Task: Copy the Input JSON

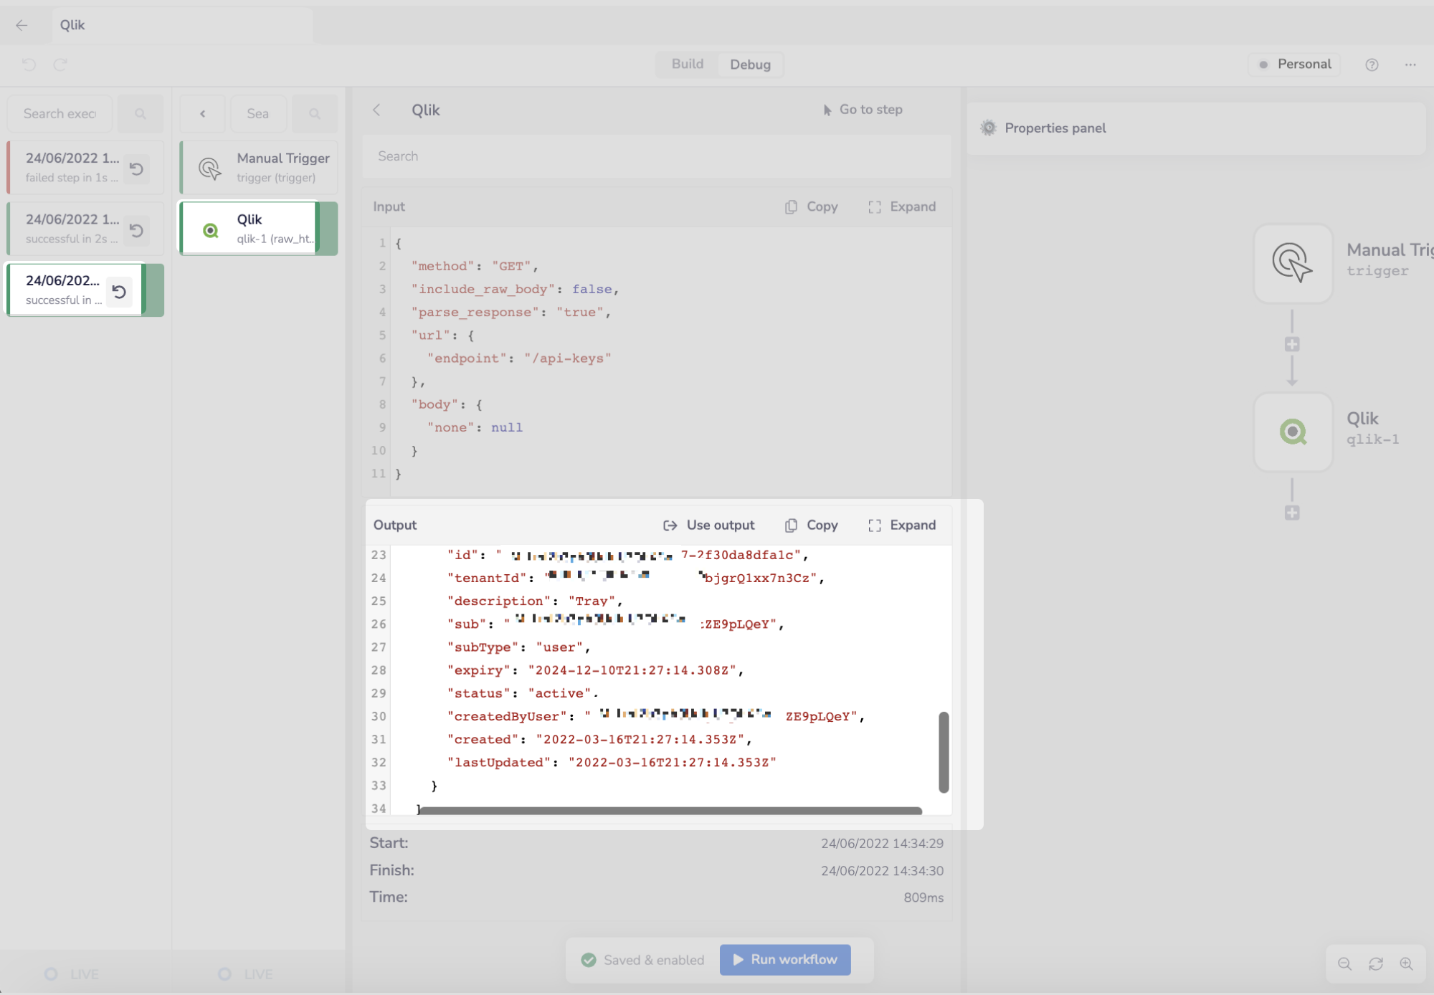Action: point(812,206)
